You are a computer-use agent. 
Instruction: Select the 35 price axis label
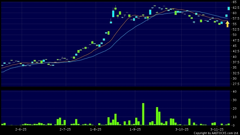click(235, 67)
